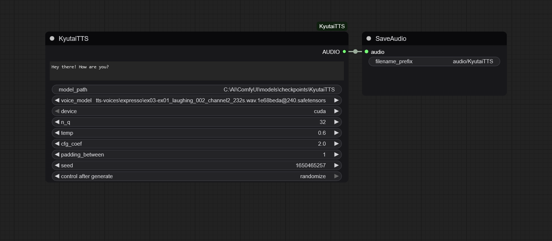Increase the temp value
Screen dimensions: 552x241
[x=336, y=133]
